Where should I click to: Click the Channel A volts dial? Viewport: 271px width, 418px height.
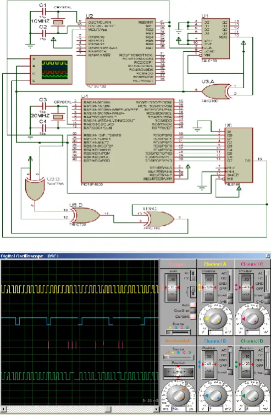[215, 319]
